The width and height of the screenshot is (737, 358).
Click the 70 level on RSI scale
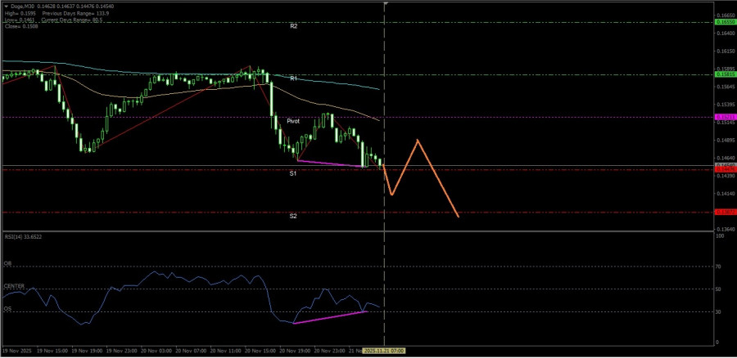tap(717, 266)
